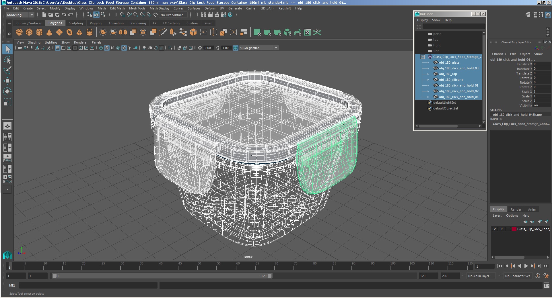
Task: Activate the Scale tool in toolbox
Action: (x=7, y=102)
